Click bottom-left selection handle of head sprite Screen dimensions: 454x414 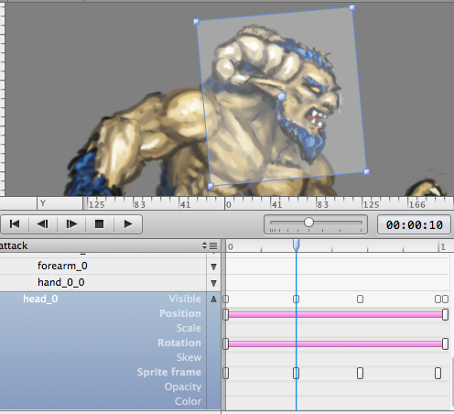click(211, 186)
